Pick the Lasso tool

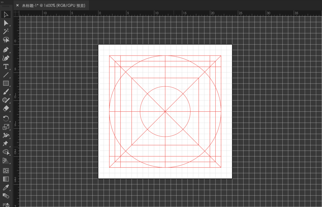click(x=6, y=40)
